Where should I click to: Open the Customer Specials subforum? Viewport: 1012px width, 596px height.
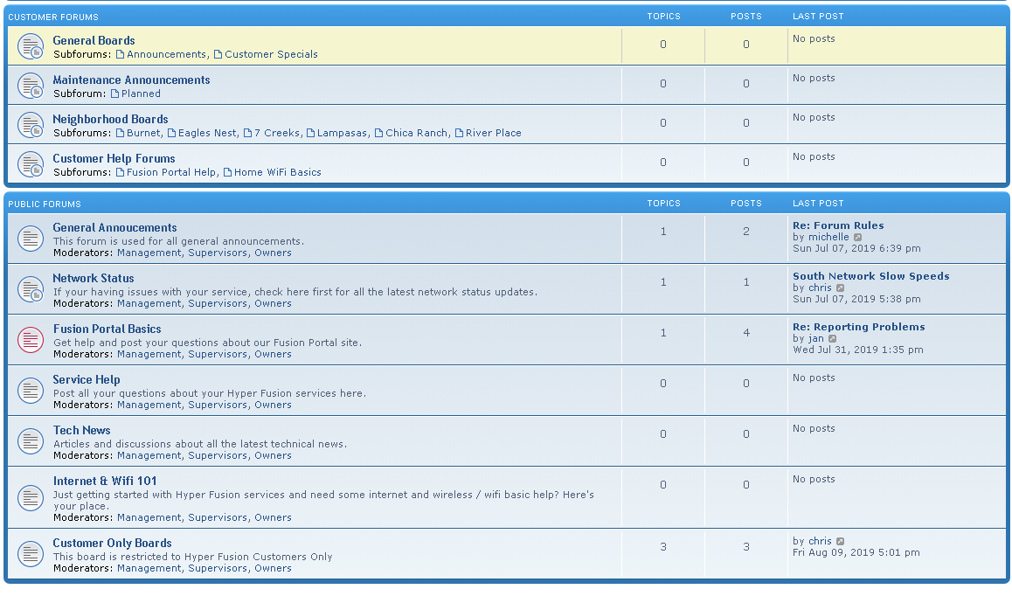tap(271, 54)
